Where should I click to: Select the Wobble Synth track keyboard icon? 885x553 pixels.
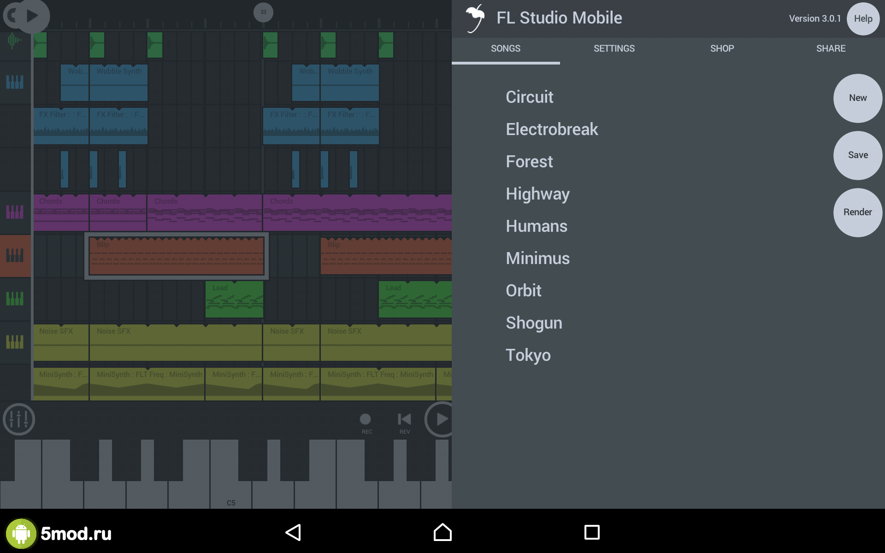15,82
